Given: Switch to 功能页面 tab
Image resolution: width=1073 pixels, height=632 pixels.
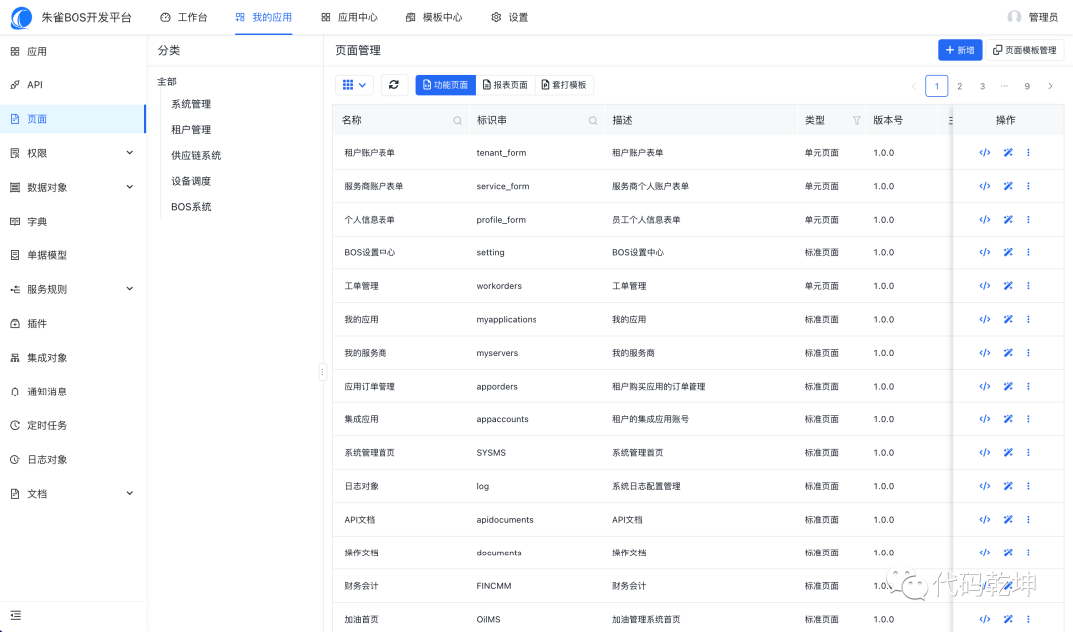Looking at the screenshot, I should point(445,84).
